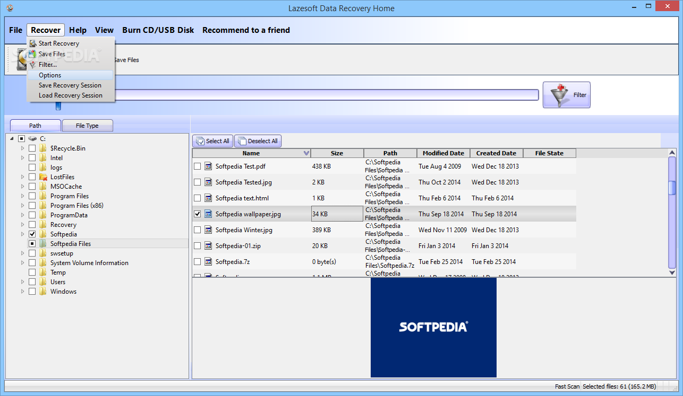Click the Softpedia.7z file icon
Viewport: 683px width, 396px height.
point(208,262)
